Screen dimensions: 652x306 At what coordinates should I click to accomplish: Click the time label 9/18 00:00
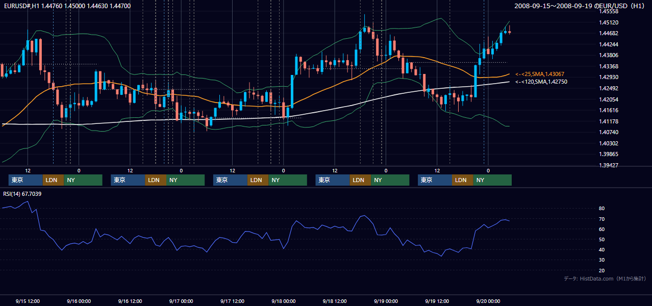(283, 301)
